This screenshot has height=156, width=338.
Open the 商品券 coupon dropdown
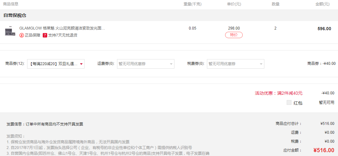click(55, 64)
